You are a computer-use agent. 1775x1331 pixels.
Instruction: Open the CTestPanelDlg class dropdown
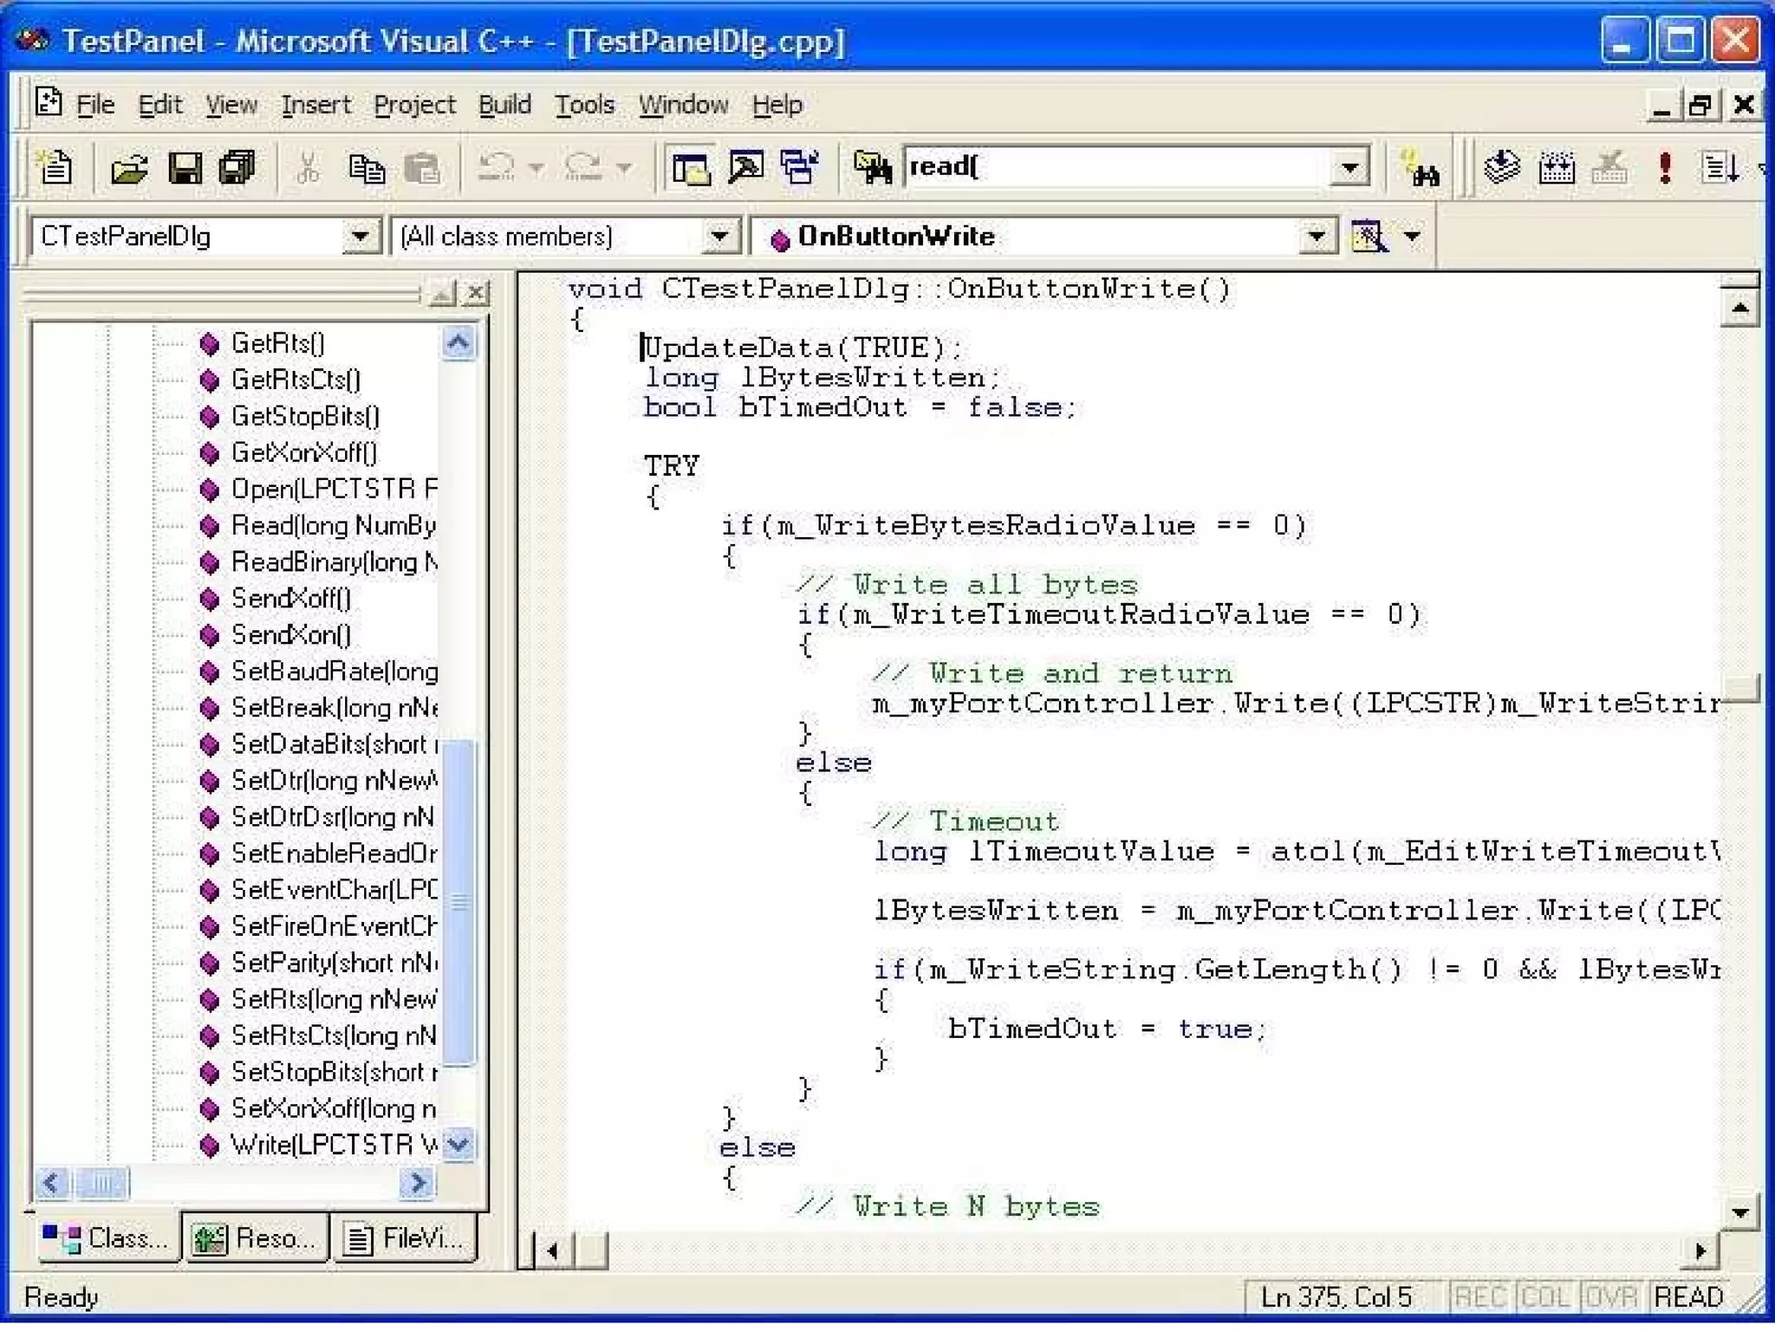click(x=360, y=236)
